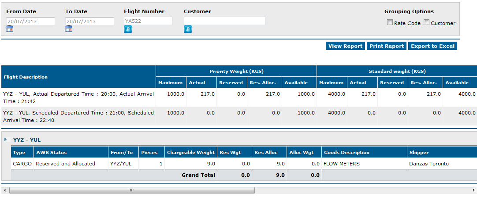This screenshot has width=477, height=197.
Task: Click the Flight Description column header
Action: coord(78,77)
